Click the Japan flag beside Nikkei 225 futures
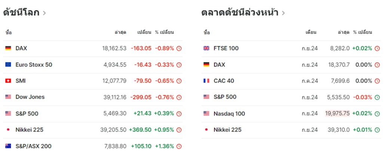 [206, 130]
